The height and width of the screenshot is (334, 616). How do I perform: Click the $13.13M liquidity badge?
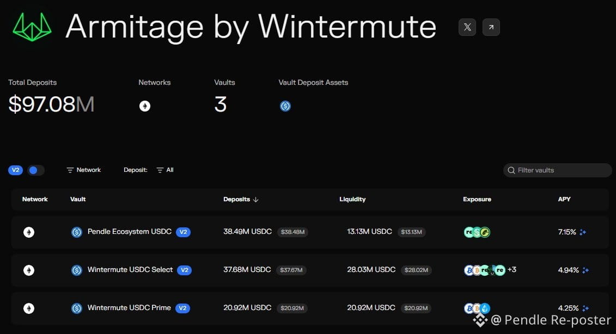pyautogui.click(x=411, y=232)
